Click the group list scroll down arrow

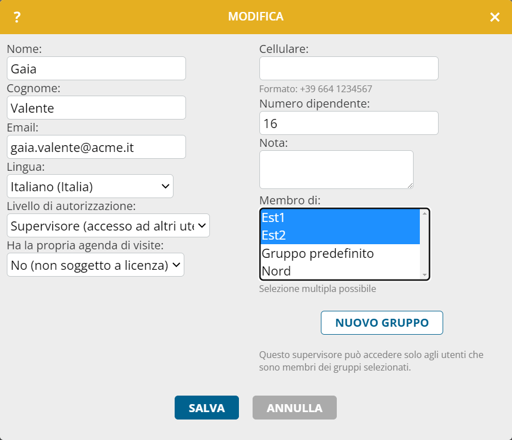click(424, 275)
